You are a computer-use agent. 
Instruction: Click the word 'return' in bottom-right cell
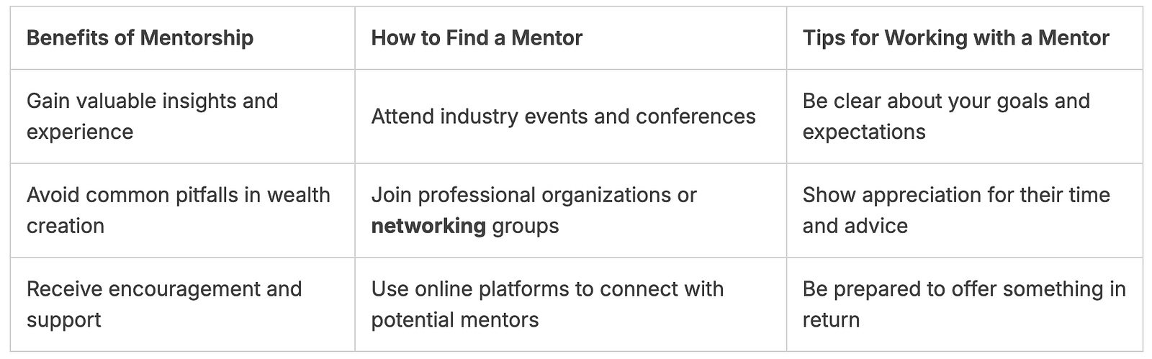831,319
